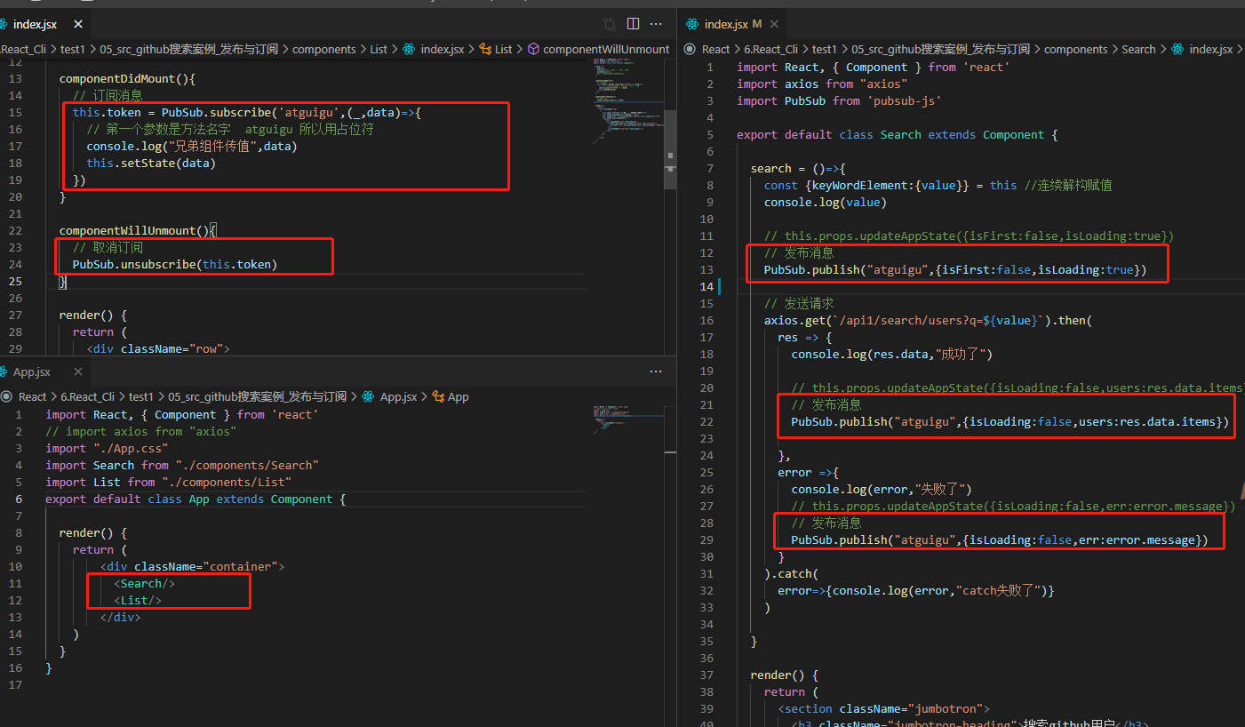Open React breadcrumb in right Search pane
The height and width of the screenshot is (727, 1245).
pos(715,49)
